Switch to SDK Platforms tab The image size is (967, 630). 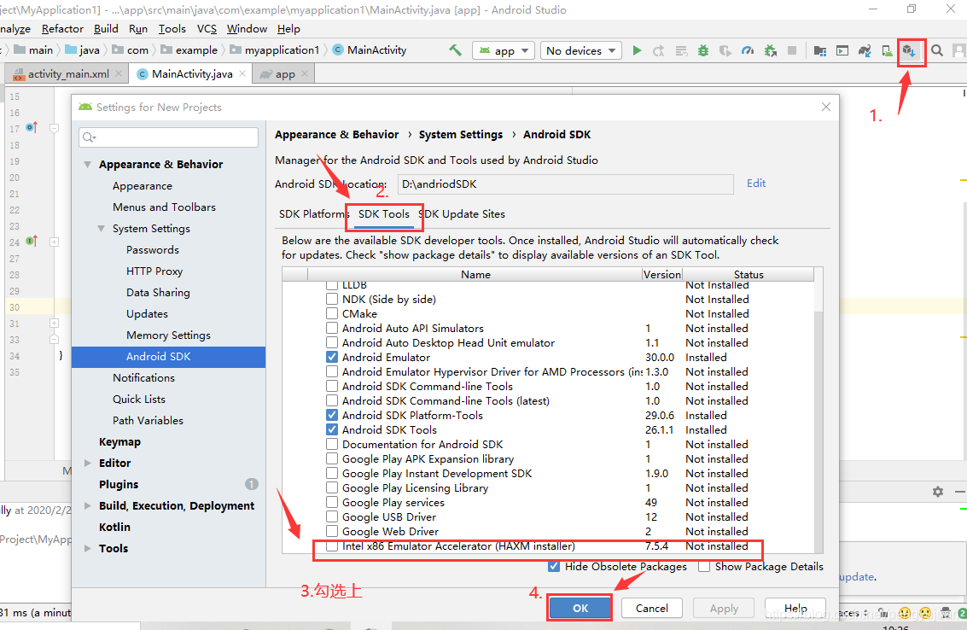(313, 214)
